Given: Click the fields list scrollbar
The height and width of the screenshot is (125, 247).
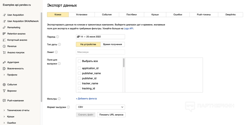Looking at the screenshot, I should [x=124, y=63].
